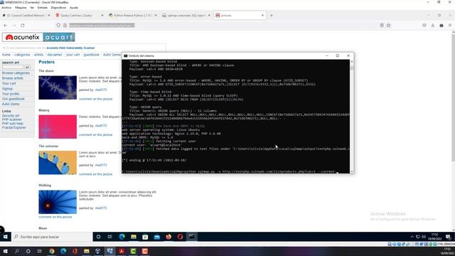This screenshot has height=256, width=455.
Task: Click the browser address bar URL
Action: click(x=102, y=26)
